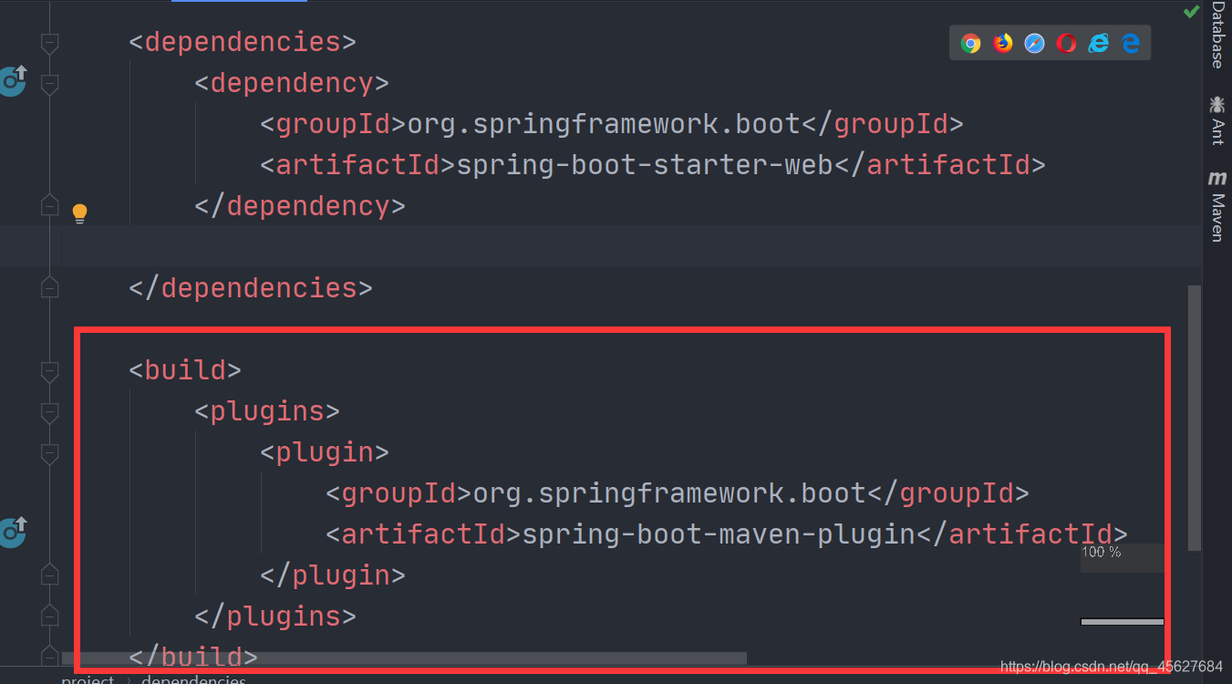The image size is (1232, 684).
Task: Click the yellow intention lightbulb icon
Action: coord(79,214)
